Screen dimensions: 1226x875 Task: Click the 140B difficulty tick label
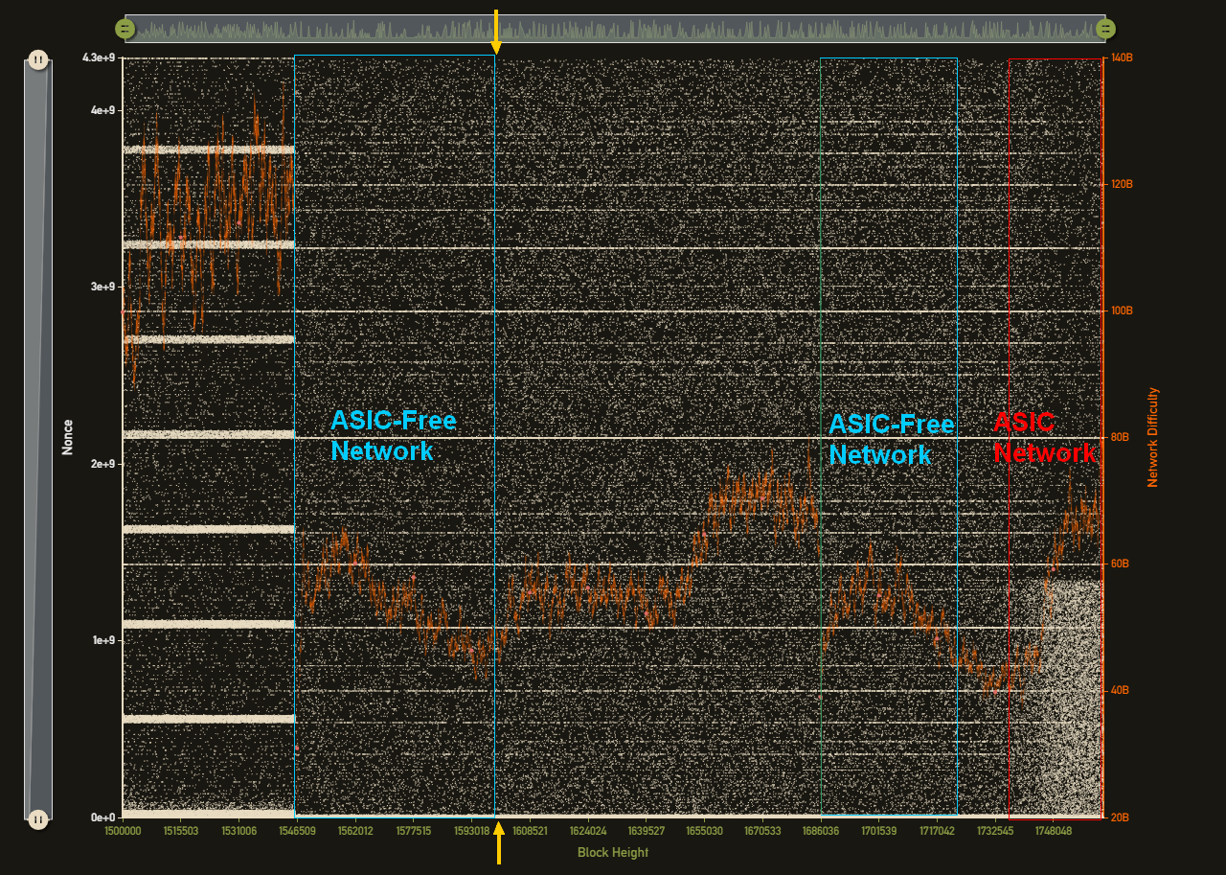coord(1119,58)
